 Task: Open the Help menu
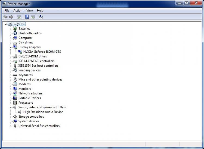point(40,11)
